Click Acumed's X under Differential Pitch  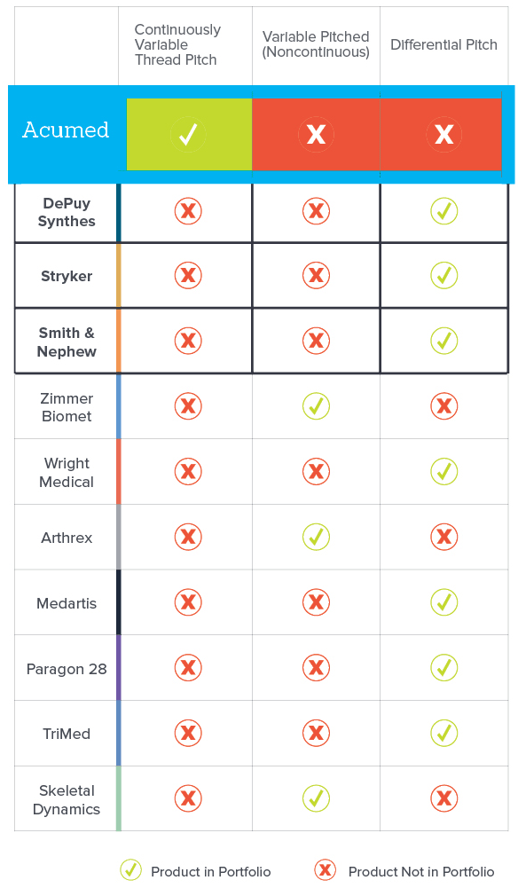443,135
